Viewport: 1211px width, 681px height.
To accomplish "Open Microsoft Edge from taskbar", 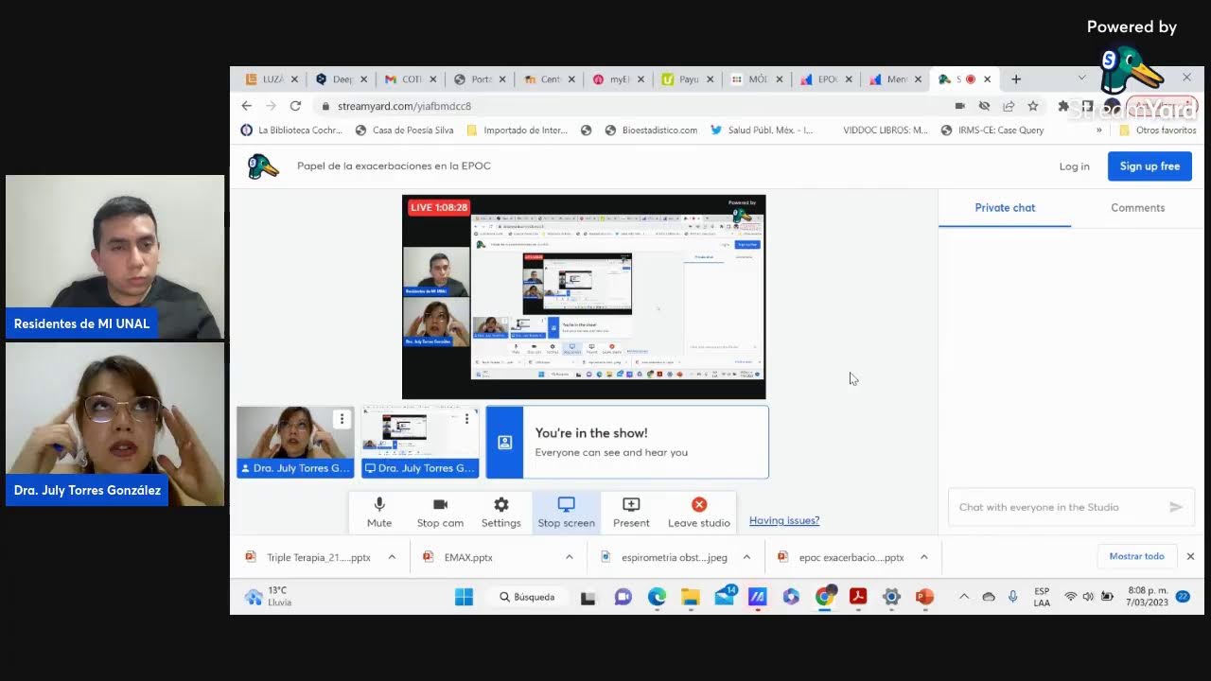I will (657, 597).
